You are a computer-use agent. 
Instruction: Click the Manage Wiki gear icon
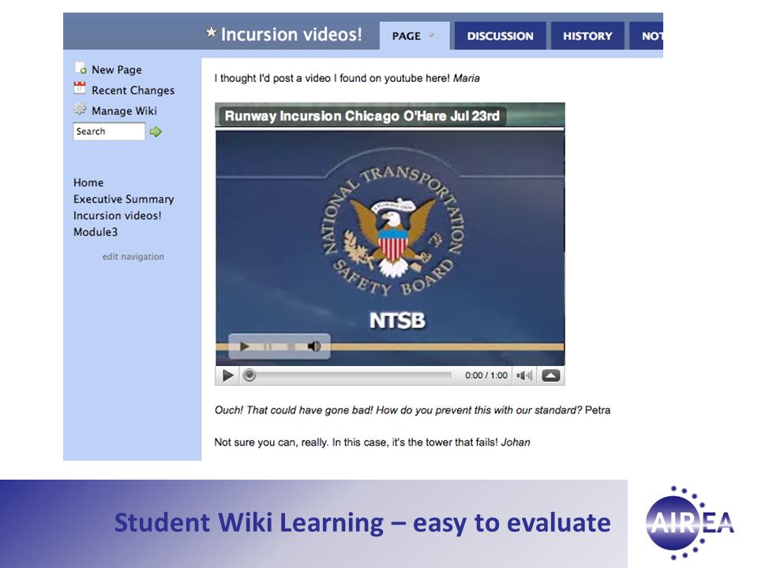(x=80, y=109)
